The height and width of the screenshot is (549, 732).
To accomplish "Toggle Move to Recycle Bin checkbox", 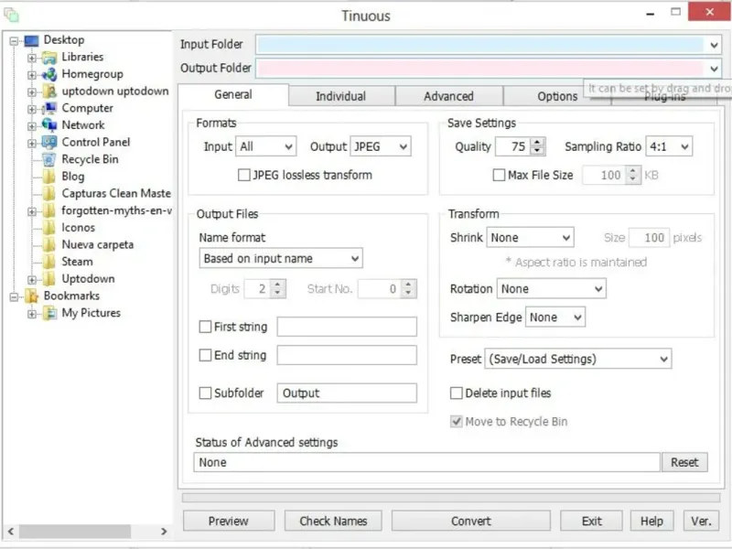I will (456, 422).
